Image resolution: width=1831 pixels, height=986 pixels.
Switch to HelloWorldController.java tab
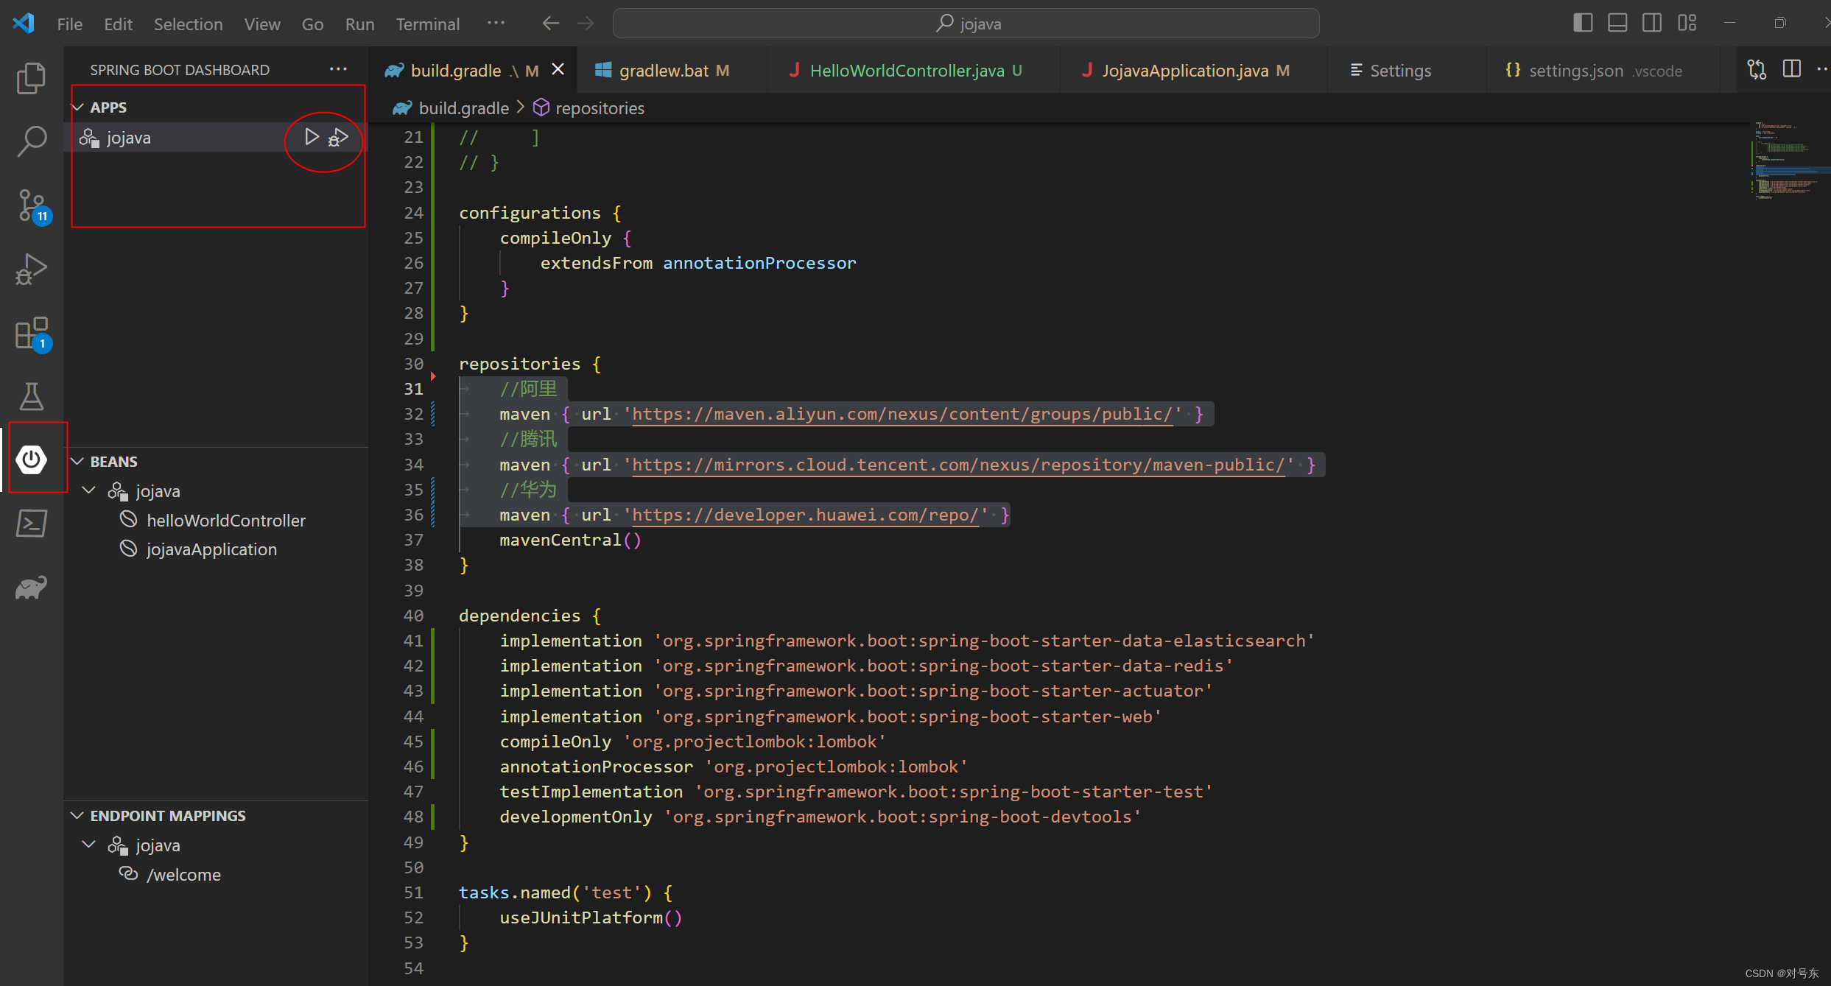pyautogui.click(x=913, y=71)
